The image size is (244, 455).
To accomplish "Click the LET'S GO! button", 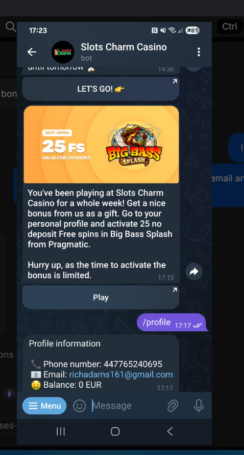I will [x=101, y=89].
